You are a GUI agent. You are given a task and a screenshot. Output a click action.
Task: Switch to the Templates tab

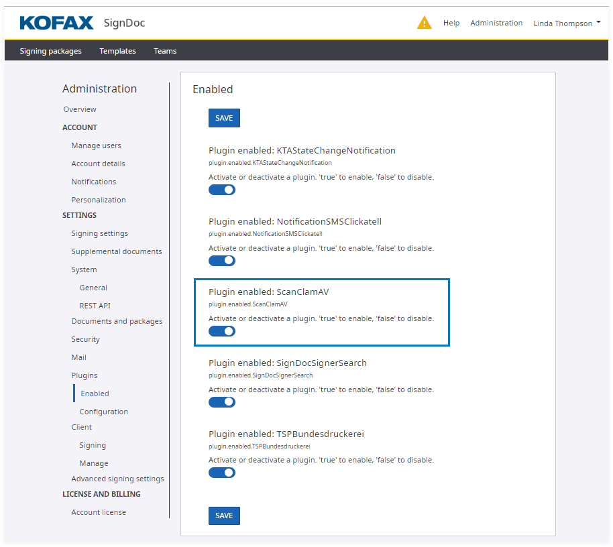pyautogui.click(x=117, y=51)
